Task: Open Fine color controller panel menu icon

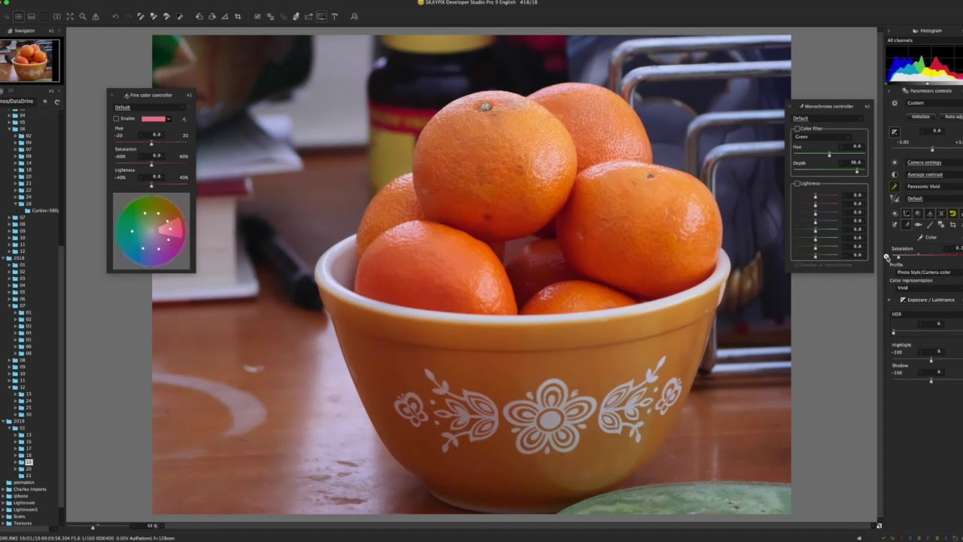Action: coord(189,95)
